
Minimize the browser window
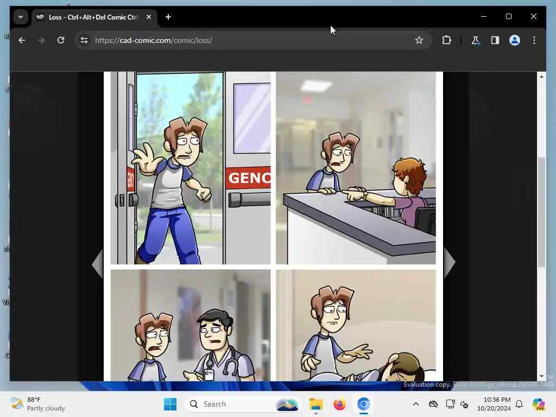(484, 16)
